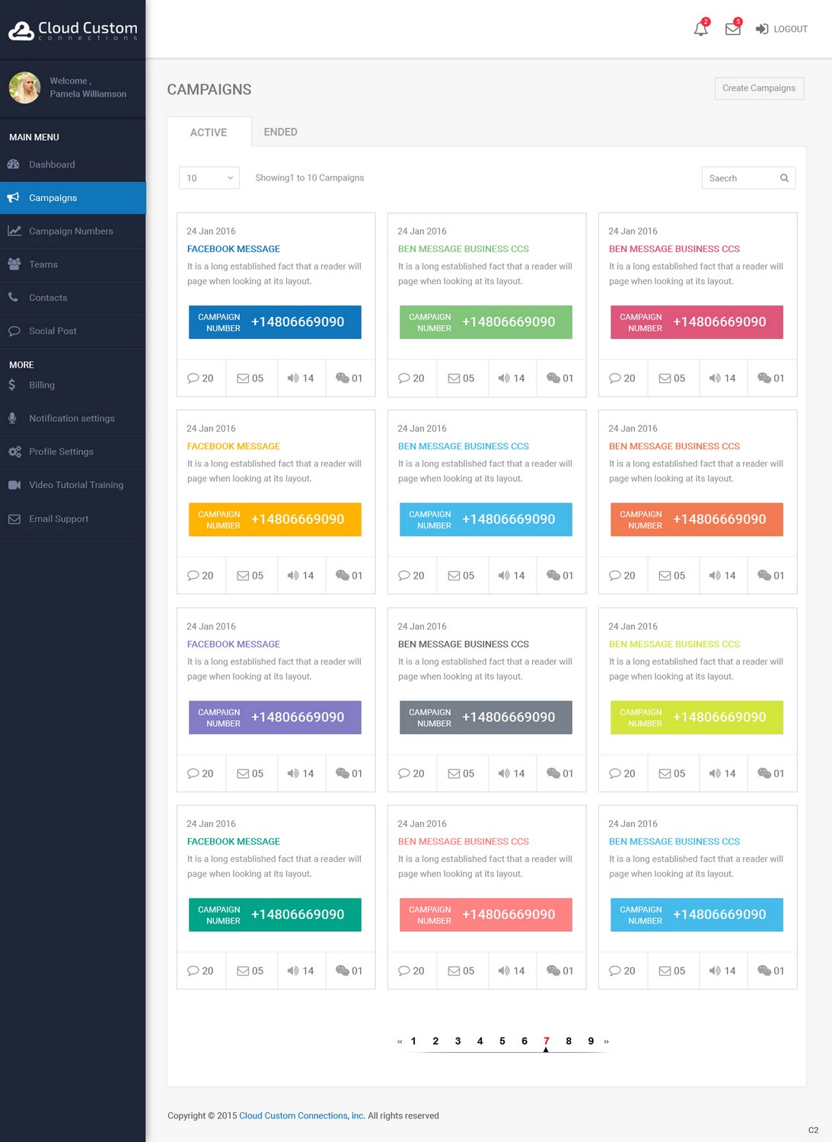832x1142 pixels.
Task: Click the next pages » arrow
Action: [x=606, y=1042]
